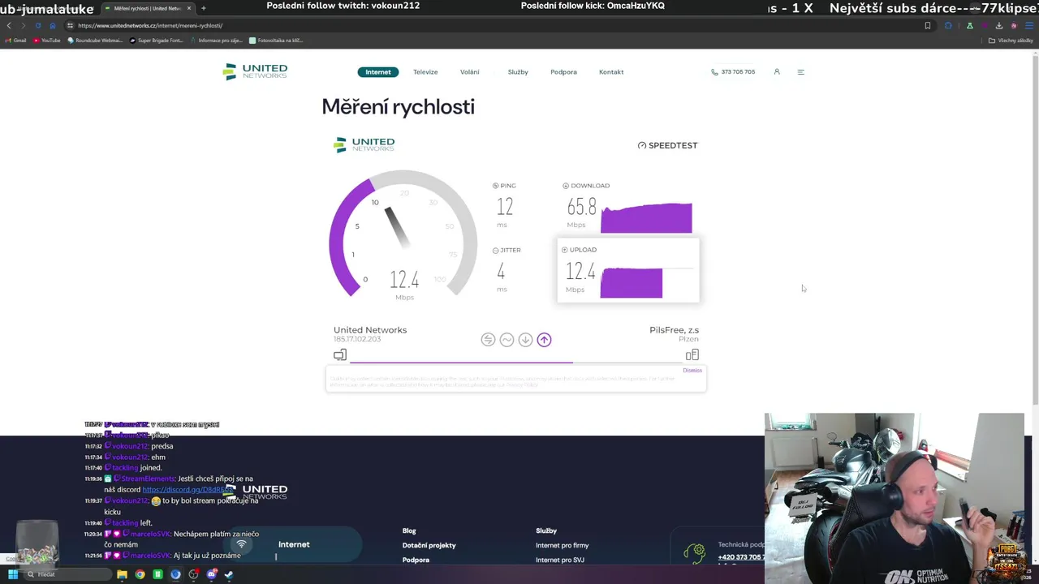Open Chrome from the taskbar
Image resolution: width=1039 pixels, height=584 pixels.
[x=140, y=574]
